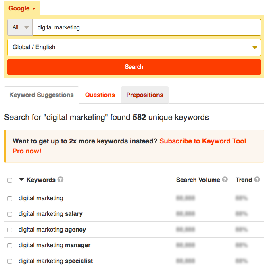
Task: Click the keyword search input field
Action: (146, 27)
